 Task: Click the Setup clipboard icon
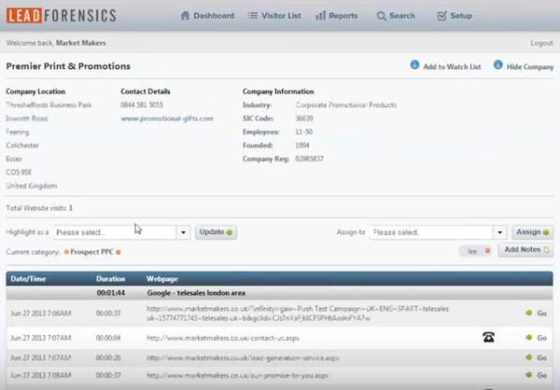coord(441,16)
